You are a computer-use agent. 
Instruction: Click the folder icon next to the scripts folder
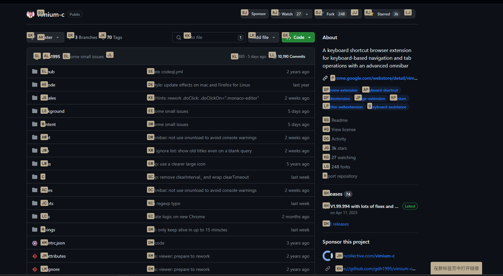pyautogui.click(x=35, y=203)
